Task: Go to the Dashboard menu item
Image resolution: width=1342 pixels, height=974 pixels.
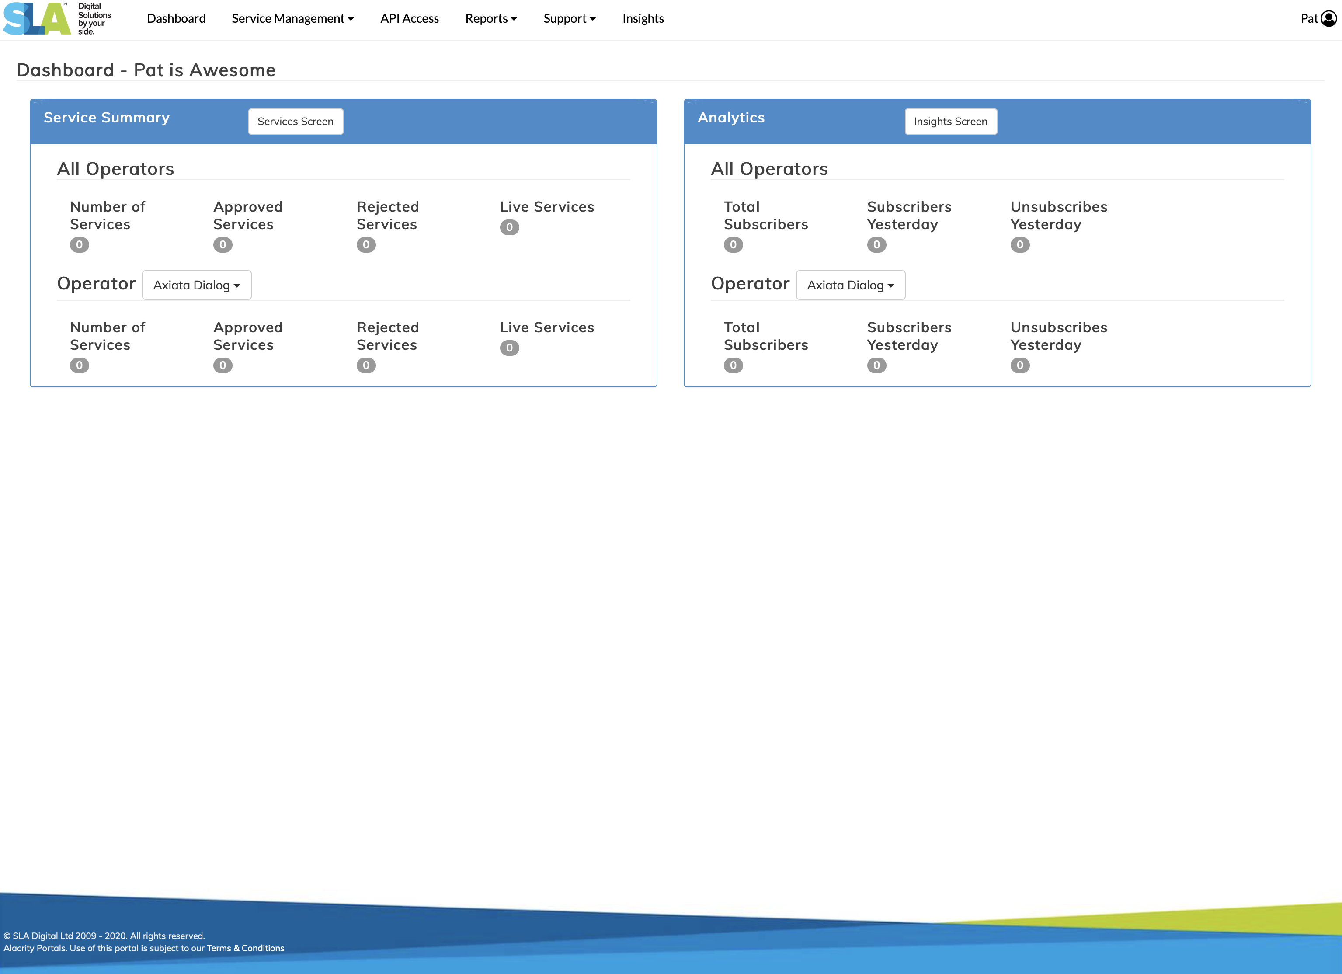Action: click(176, 18)
